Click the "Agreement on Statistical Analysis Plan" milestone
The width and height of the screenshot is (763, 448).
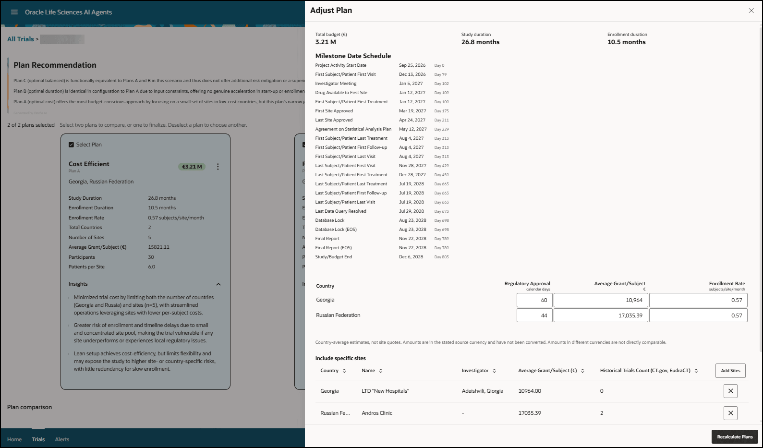pos(353,129)
